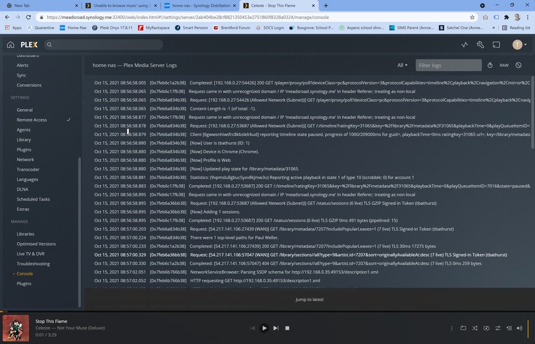Open Libraries under Manage
The image size is (535, 344).
coord(25,234)
